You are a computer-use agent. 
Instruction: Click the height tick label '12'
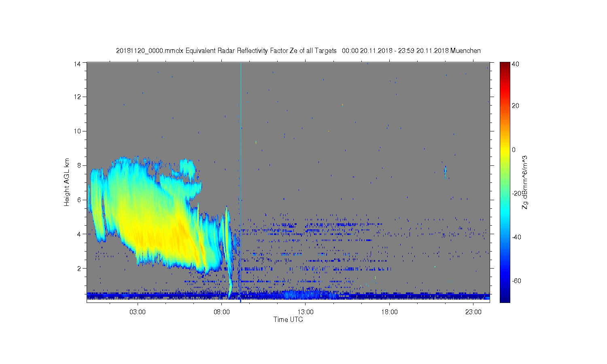pos(78,97)
